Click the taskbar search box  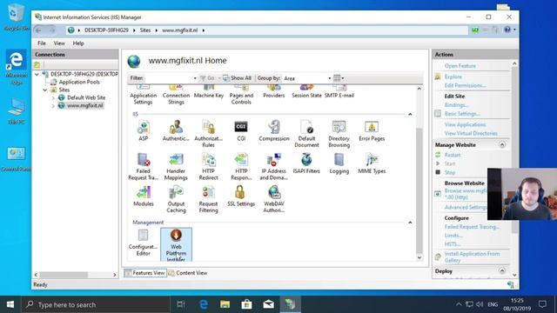point(96,304)
